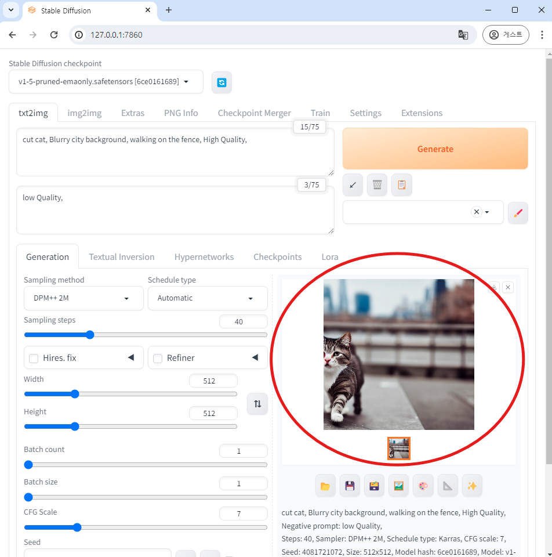This screenshot has width=552, height=557.
Task: Go to the Train tab
Action: pyautogui.click(x=320, y=113)
